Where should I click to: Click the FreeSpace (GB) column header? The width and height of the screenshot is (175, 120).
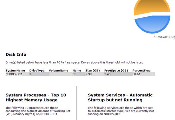click(116, 71)
